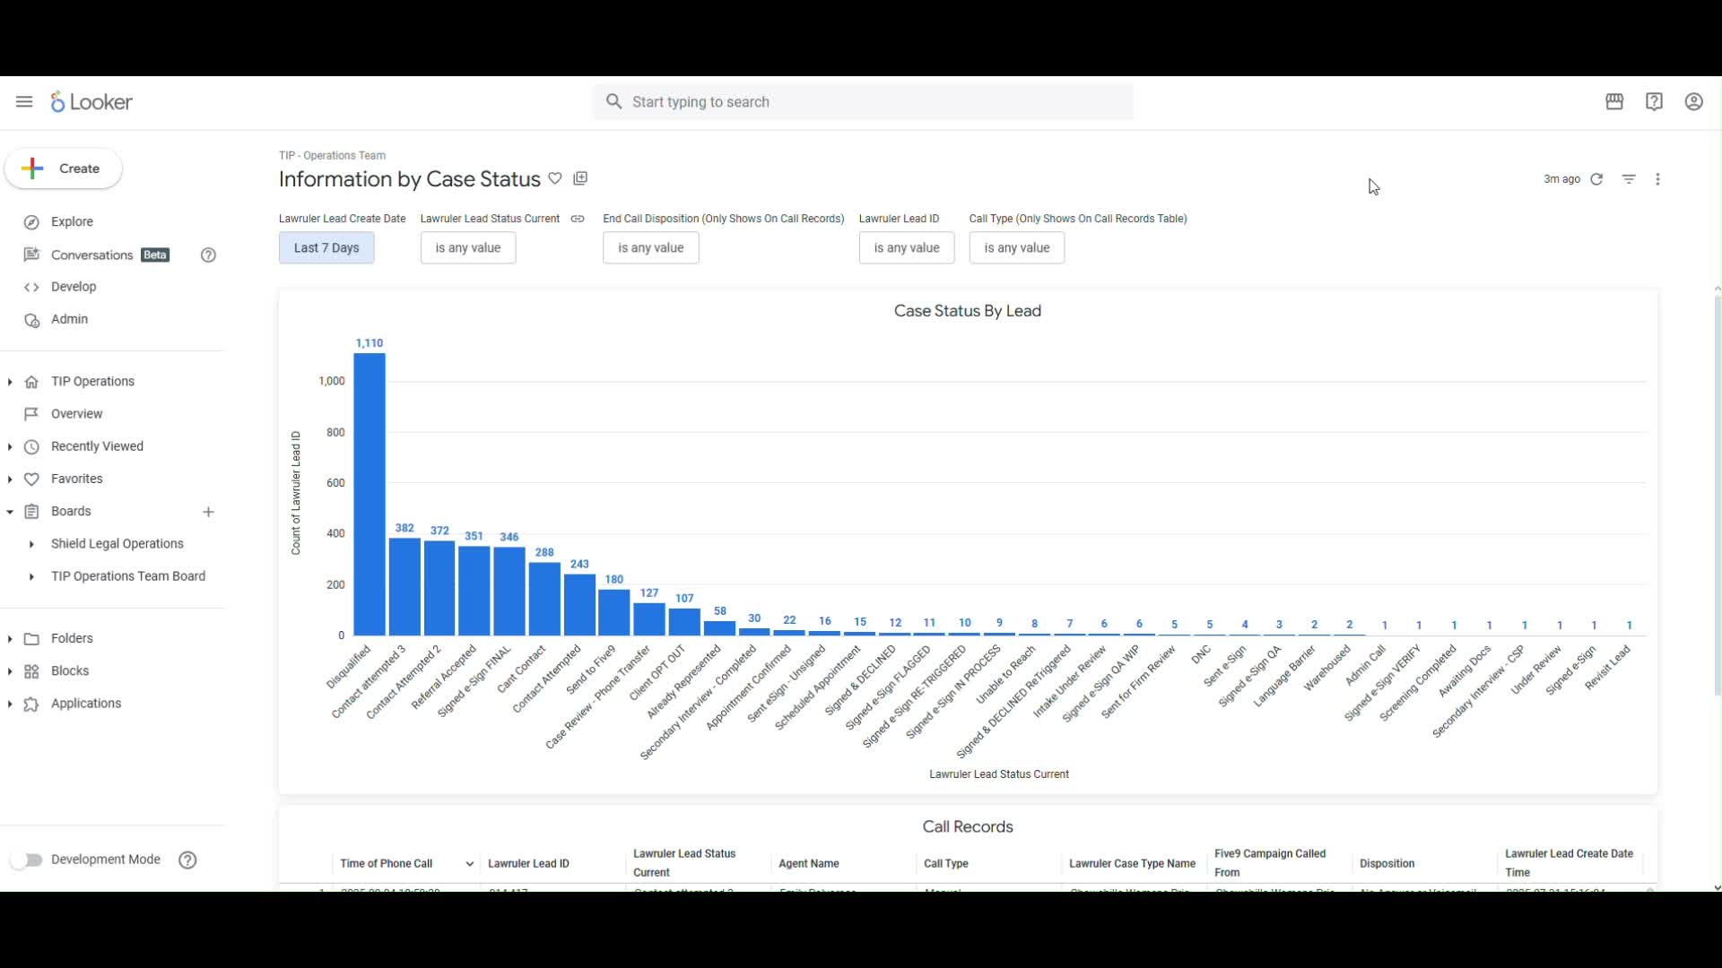
Task: Open the Explore menu item
Action: (x=72, y=222)
